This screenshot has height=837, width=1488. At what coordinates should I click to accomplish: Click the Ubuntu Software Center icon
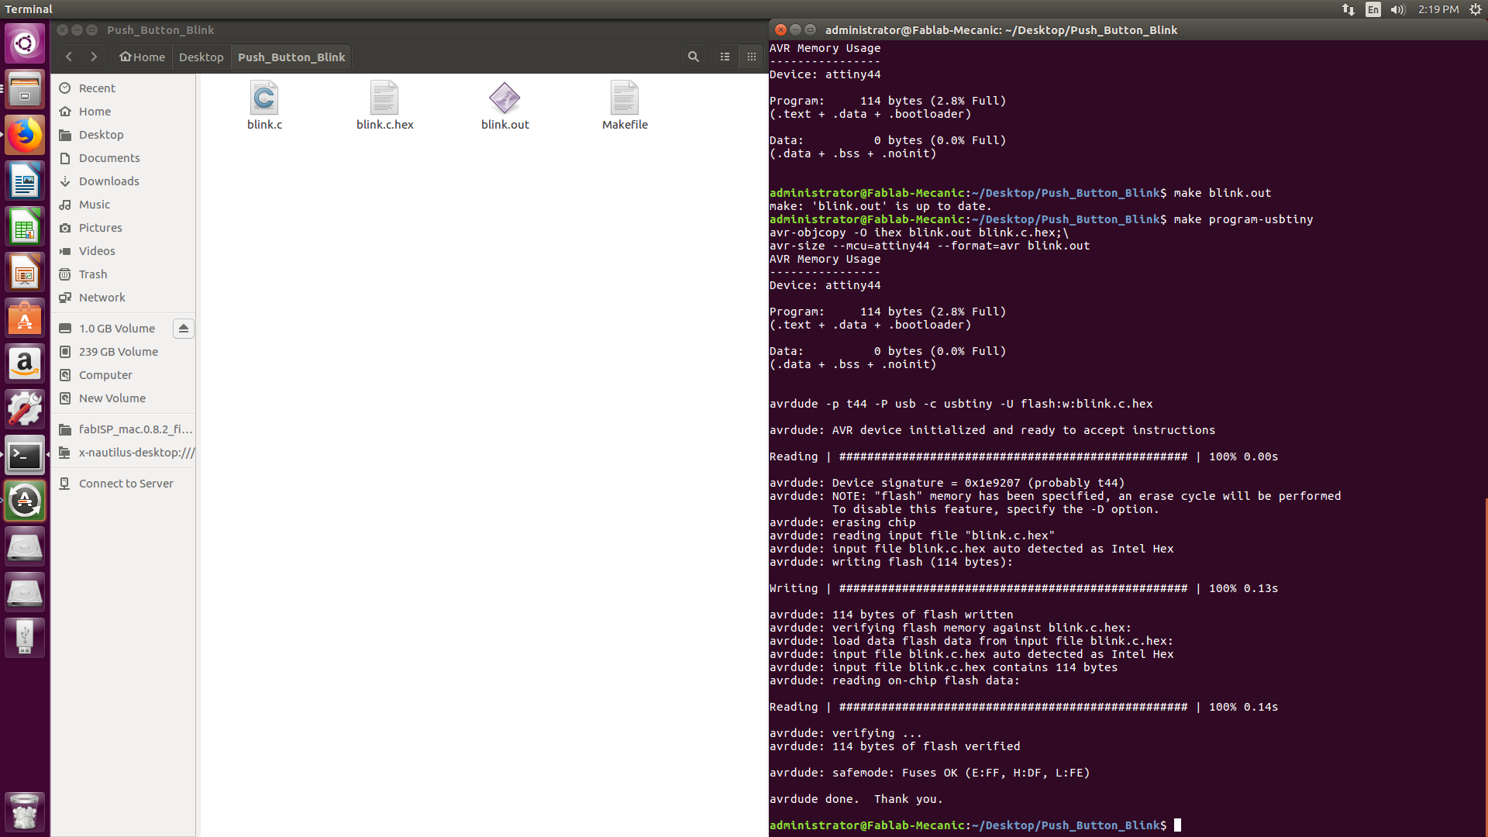[26, 320]
